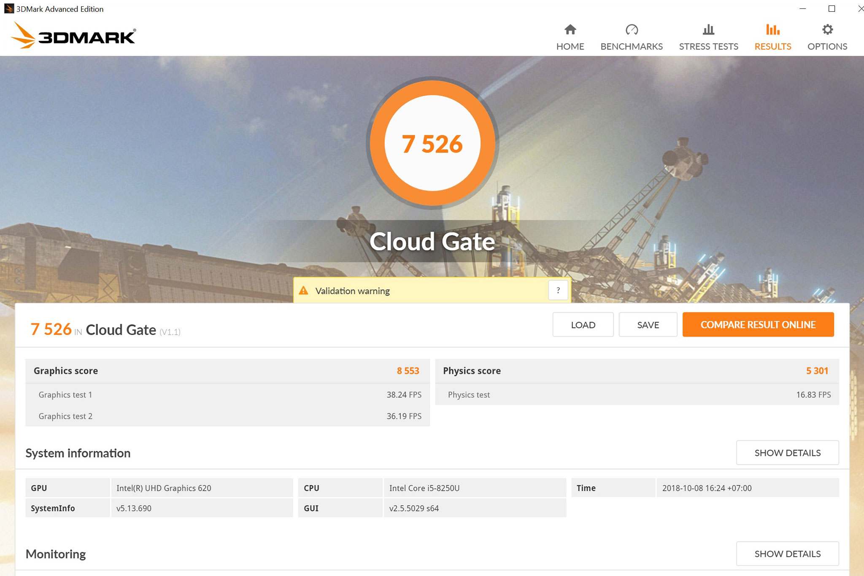The height and width of the screenshot is (576, 864).
Task: Click CPU value Intel Core i5-8250U
Action: (x=424, y=488)
